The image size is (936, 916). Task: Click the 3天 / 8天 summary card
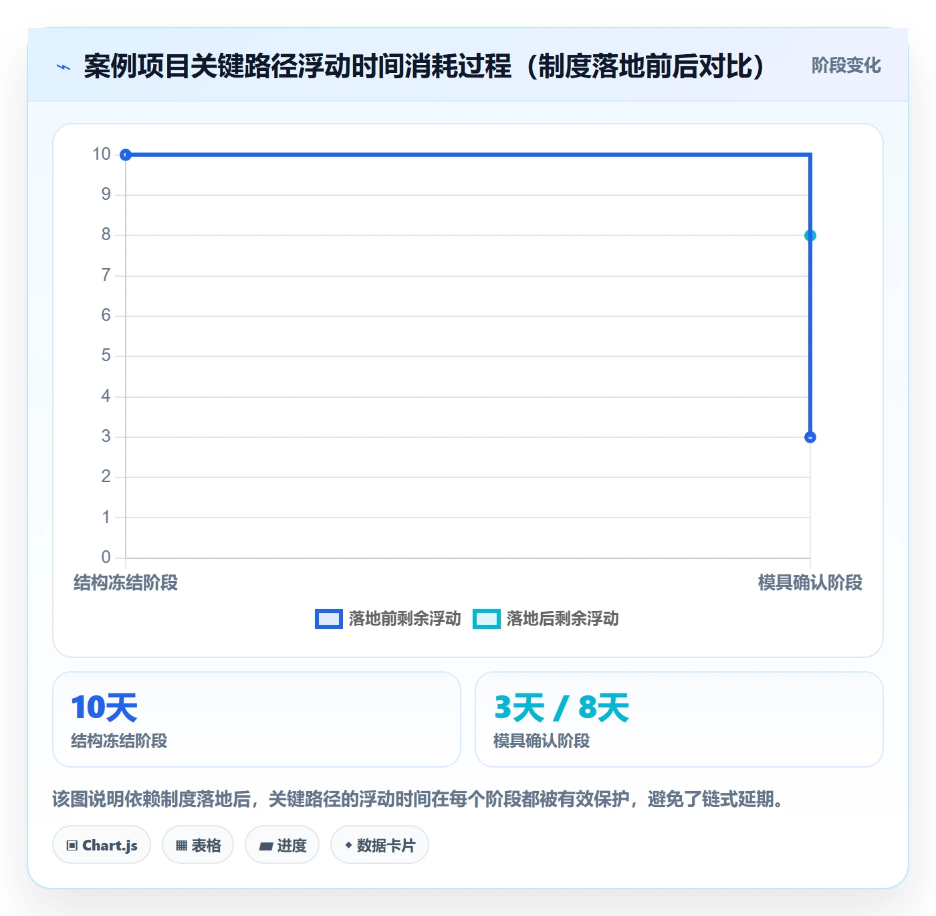point(679,719)
